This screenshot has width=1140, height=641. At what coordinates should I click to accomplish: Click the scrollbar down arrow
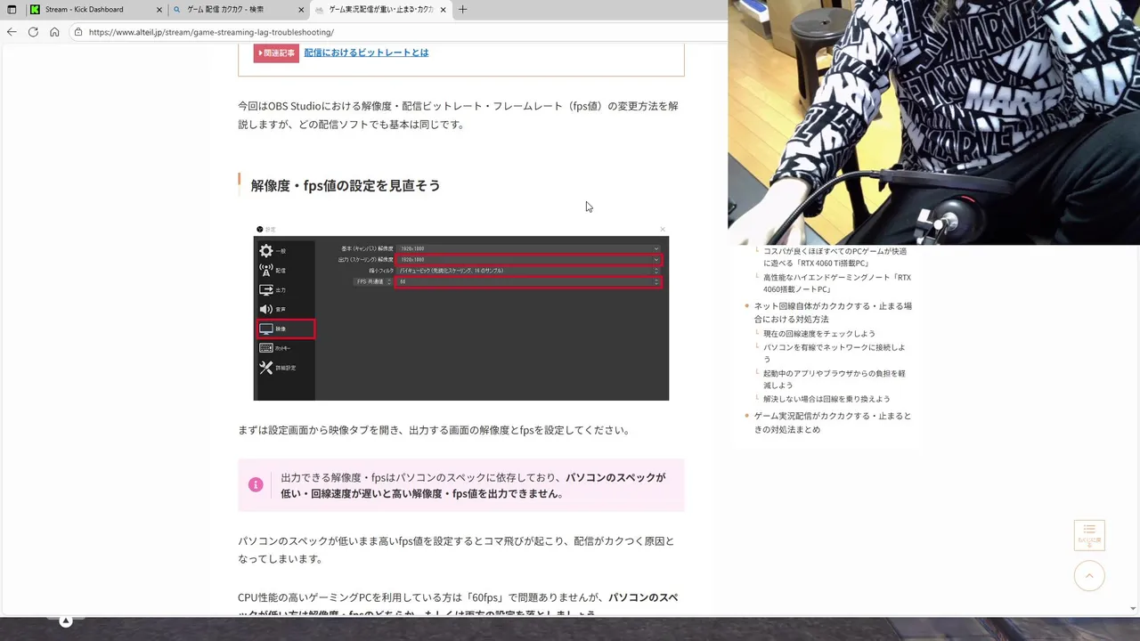1133,609
